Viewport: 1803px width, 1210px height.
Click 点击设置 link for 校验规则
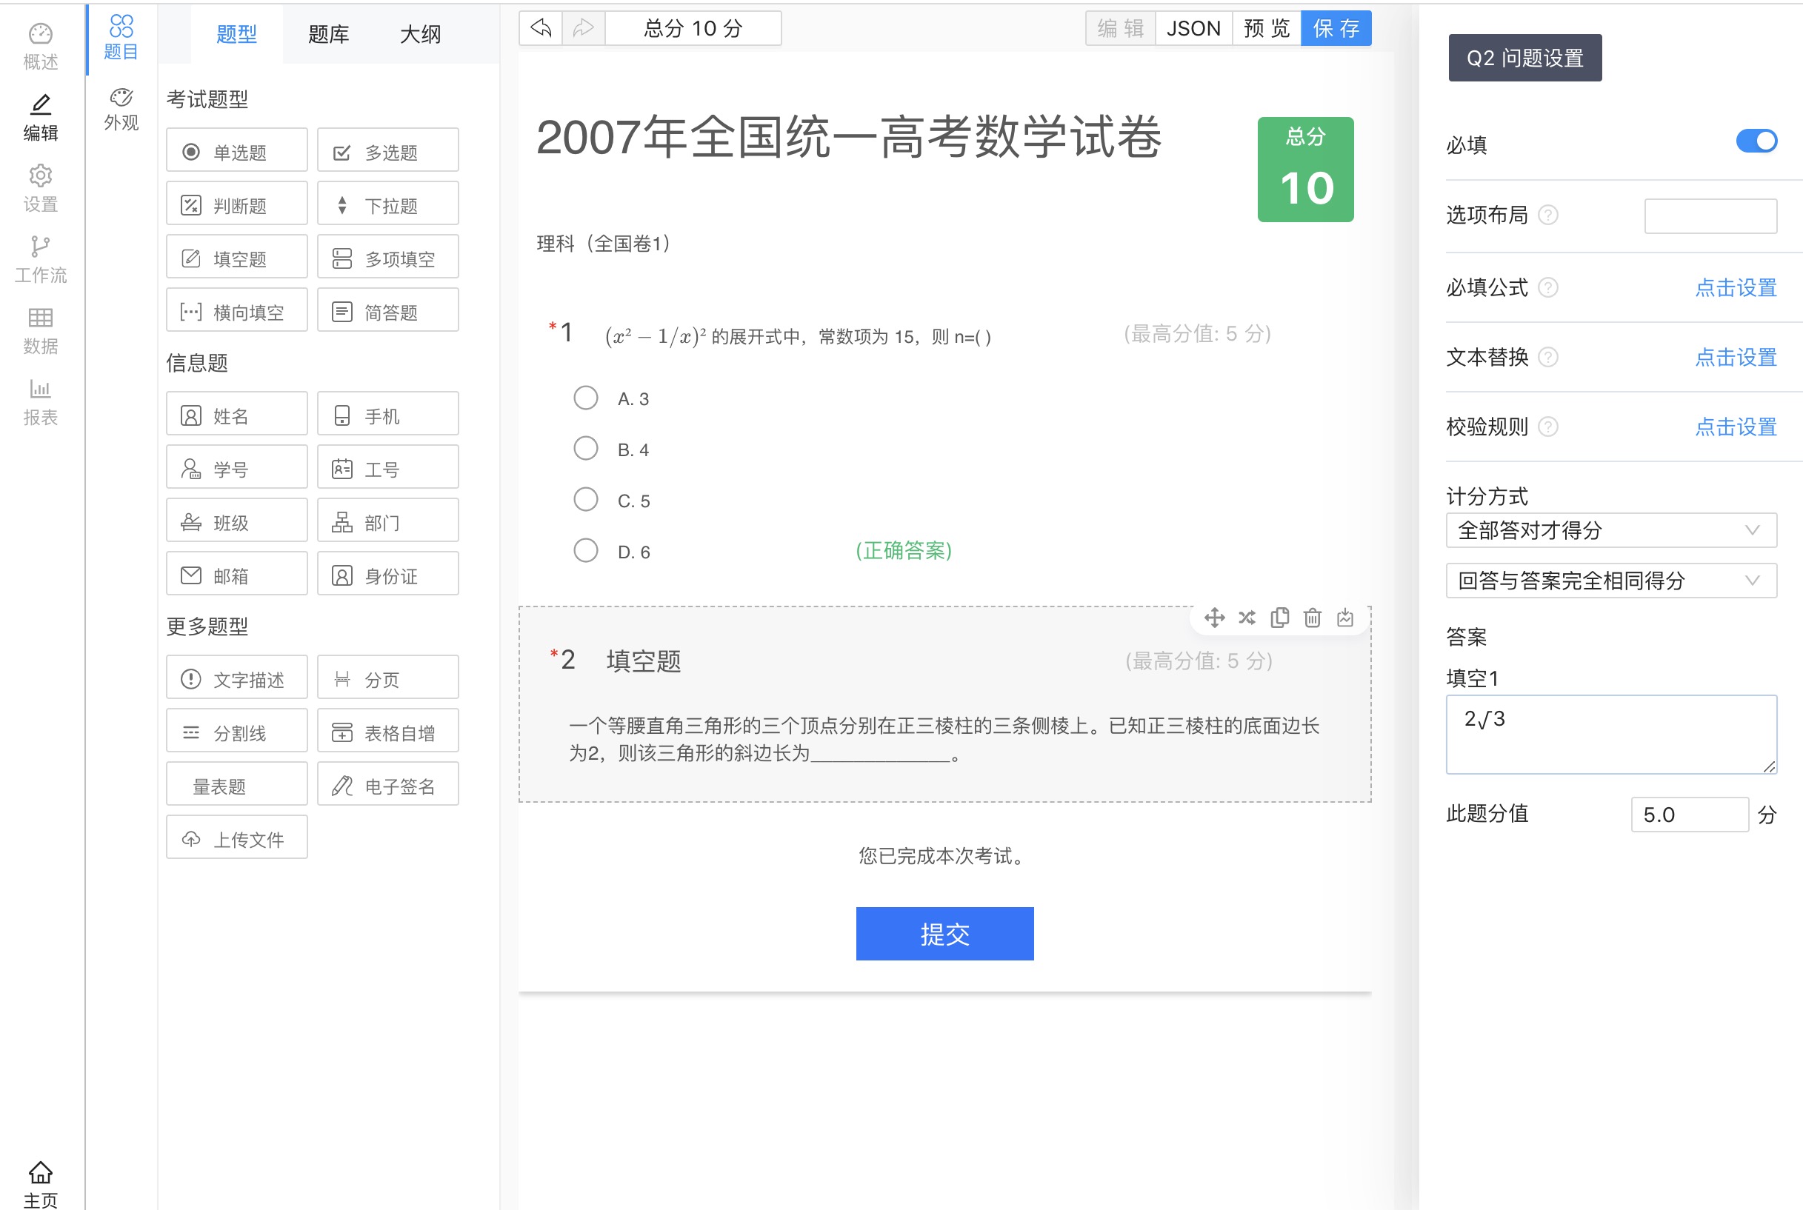(x=1735, y=427)
